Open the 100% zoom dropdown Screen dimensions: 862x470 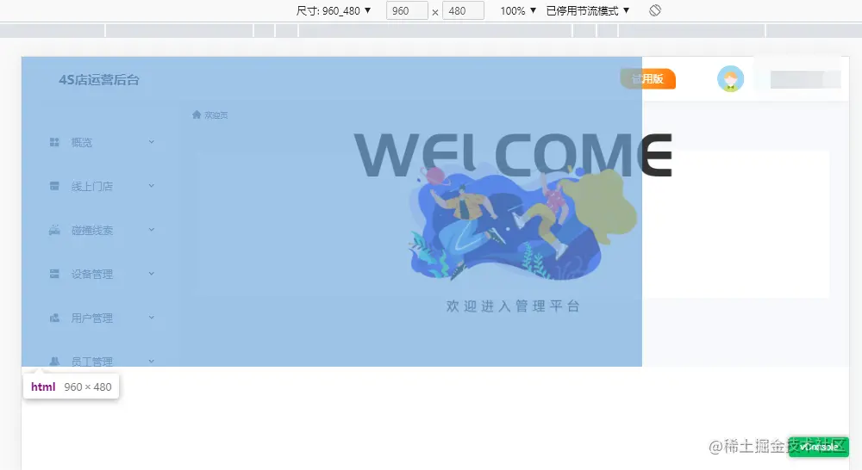[x=518, y=11]
